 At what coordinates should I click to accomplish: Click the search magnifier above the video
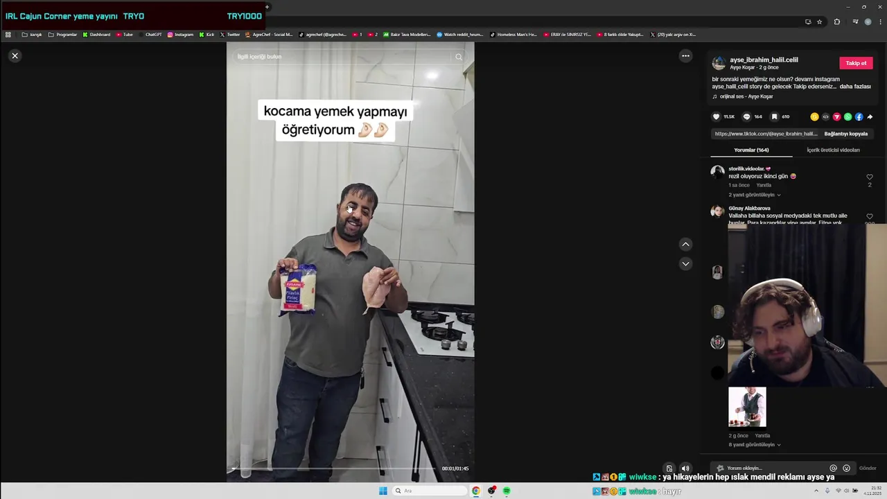[459, 57]
